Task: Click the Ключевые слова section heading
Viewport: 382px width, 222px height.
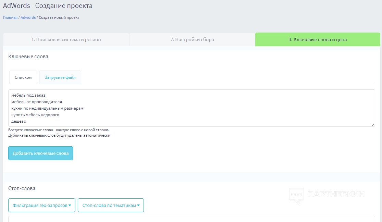Action: tap(28, 57)
